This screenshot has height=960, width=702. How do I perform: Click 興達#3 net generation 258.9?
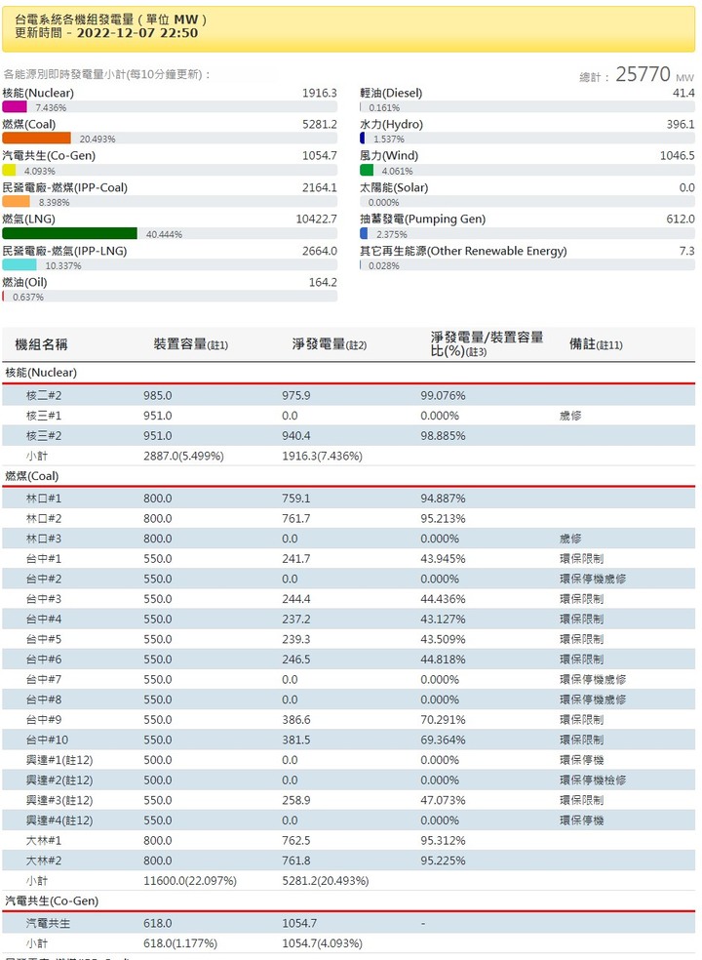tap(296, 801)
